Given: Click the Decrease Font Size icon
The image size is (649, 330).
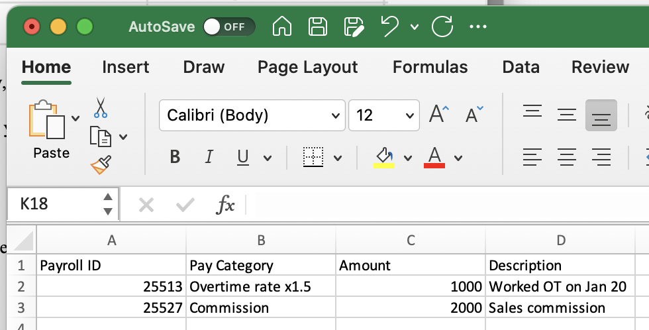Looking at the screenshot, I should click(x=474, y=114).
